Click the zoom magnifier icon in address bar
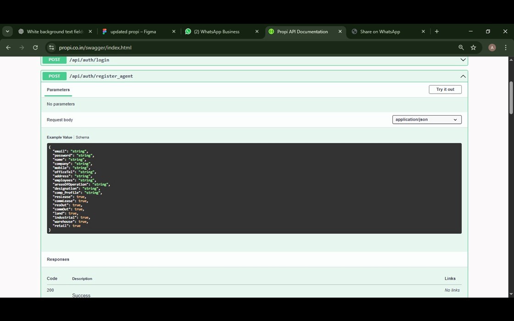 [x=461, y=48]
